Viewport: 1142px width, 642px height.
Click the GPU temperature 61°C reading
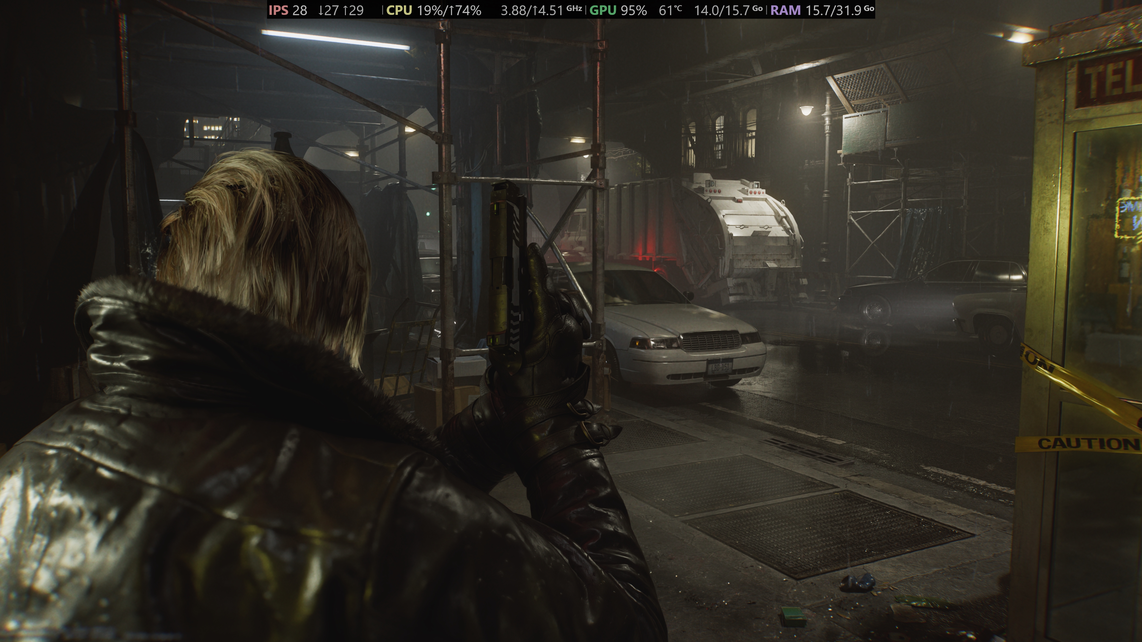point(670,10)
